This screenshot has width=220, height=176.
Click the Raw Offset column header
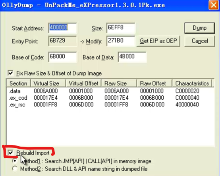154,83
